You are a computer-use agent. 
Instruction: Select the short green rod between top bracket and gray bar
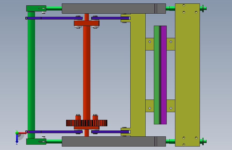coord(54,9)
